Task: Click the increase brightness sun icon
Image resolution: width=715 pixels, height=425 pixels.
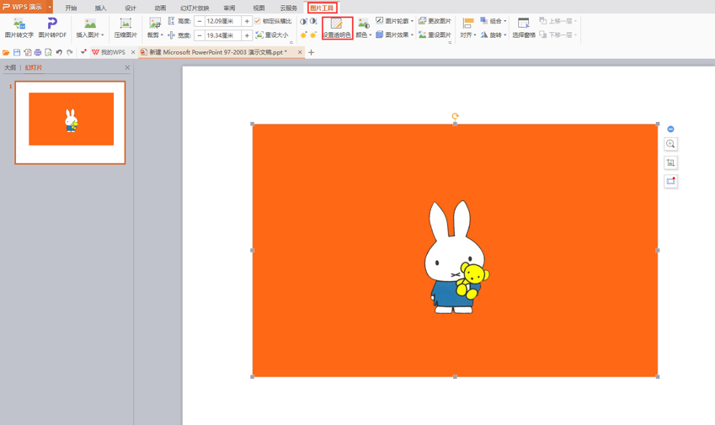Action: tap(303, 35)
